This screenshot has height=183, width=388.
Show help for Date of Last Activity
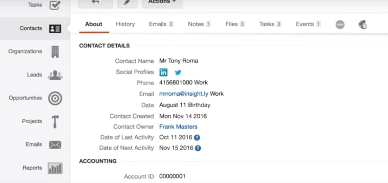point(197,138)
